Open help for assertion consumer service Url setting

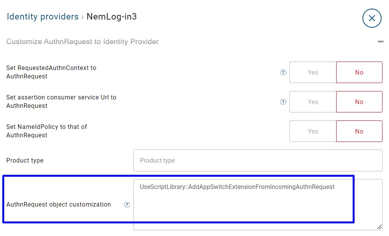283,102
